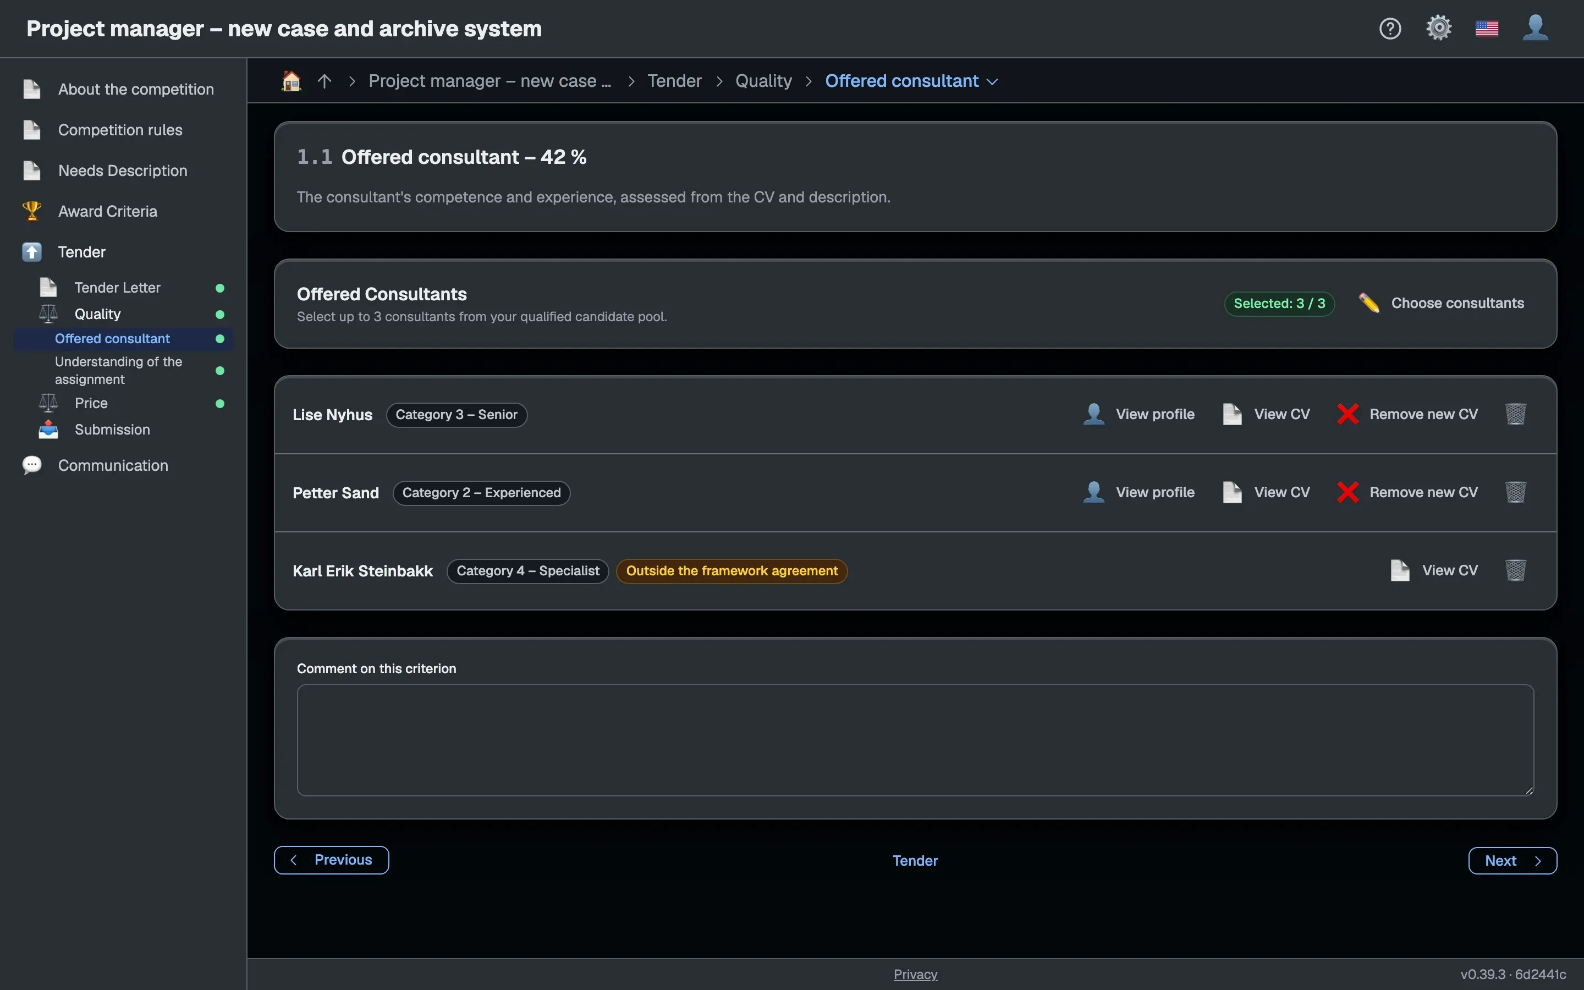
Task: Click the Tender link between navigation buttons
Action: point(915,860)
